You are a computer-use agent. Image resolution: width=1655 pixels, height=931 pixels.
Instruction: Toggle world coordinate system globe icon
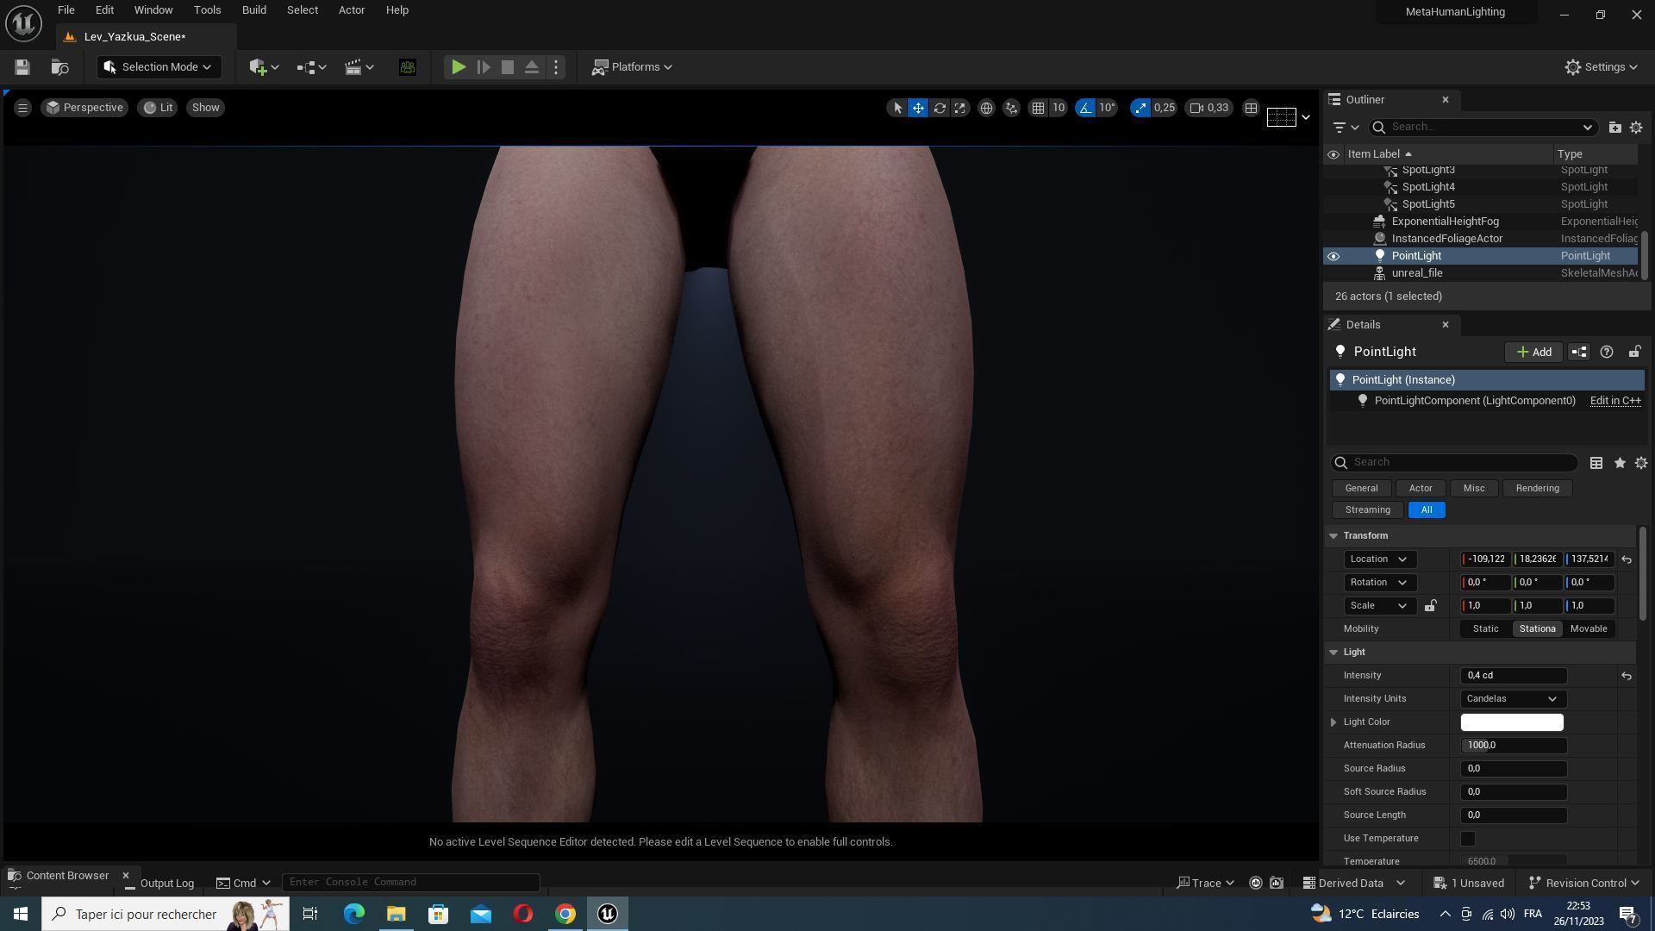pyautogui.click(x=986, y=108)
